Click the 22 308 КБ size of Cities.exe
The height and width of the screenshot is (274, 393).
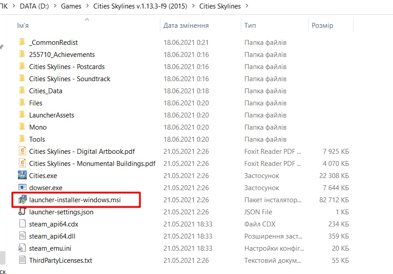(334, 176)
